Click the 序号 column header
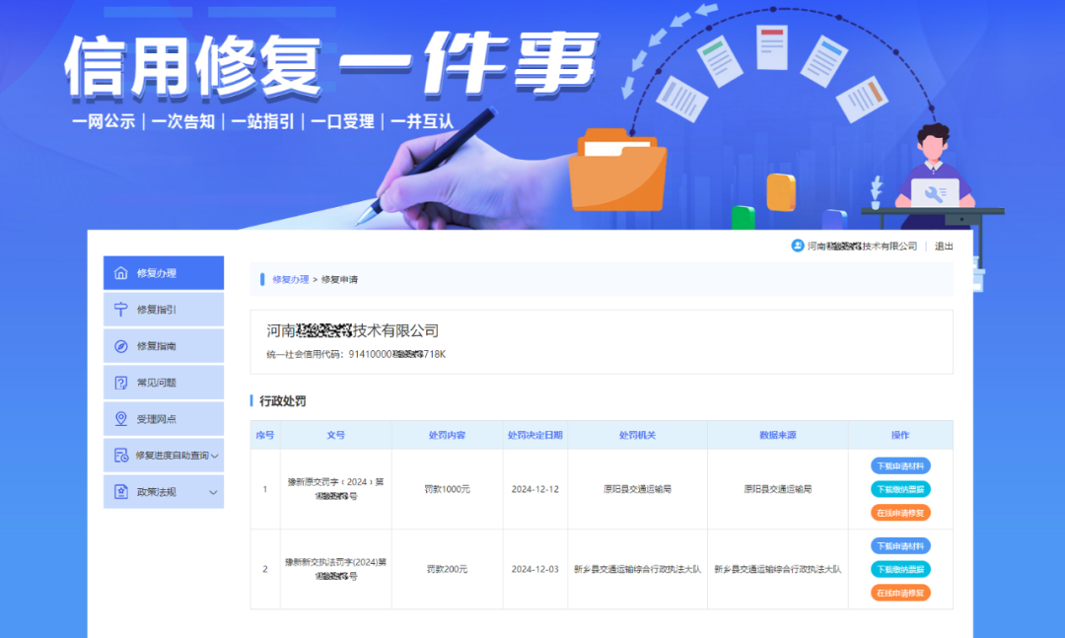 pos(265,435)
